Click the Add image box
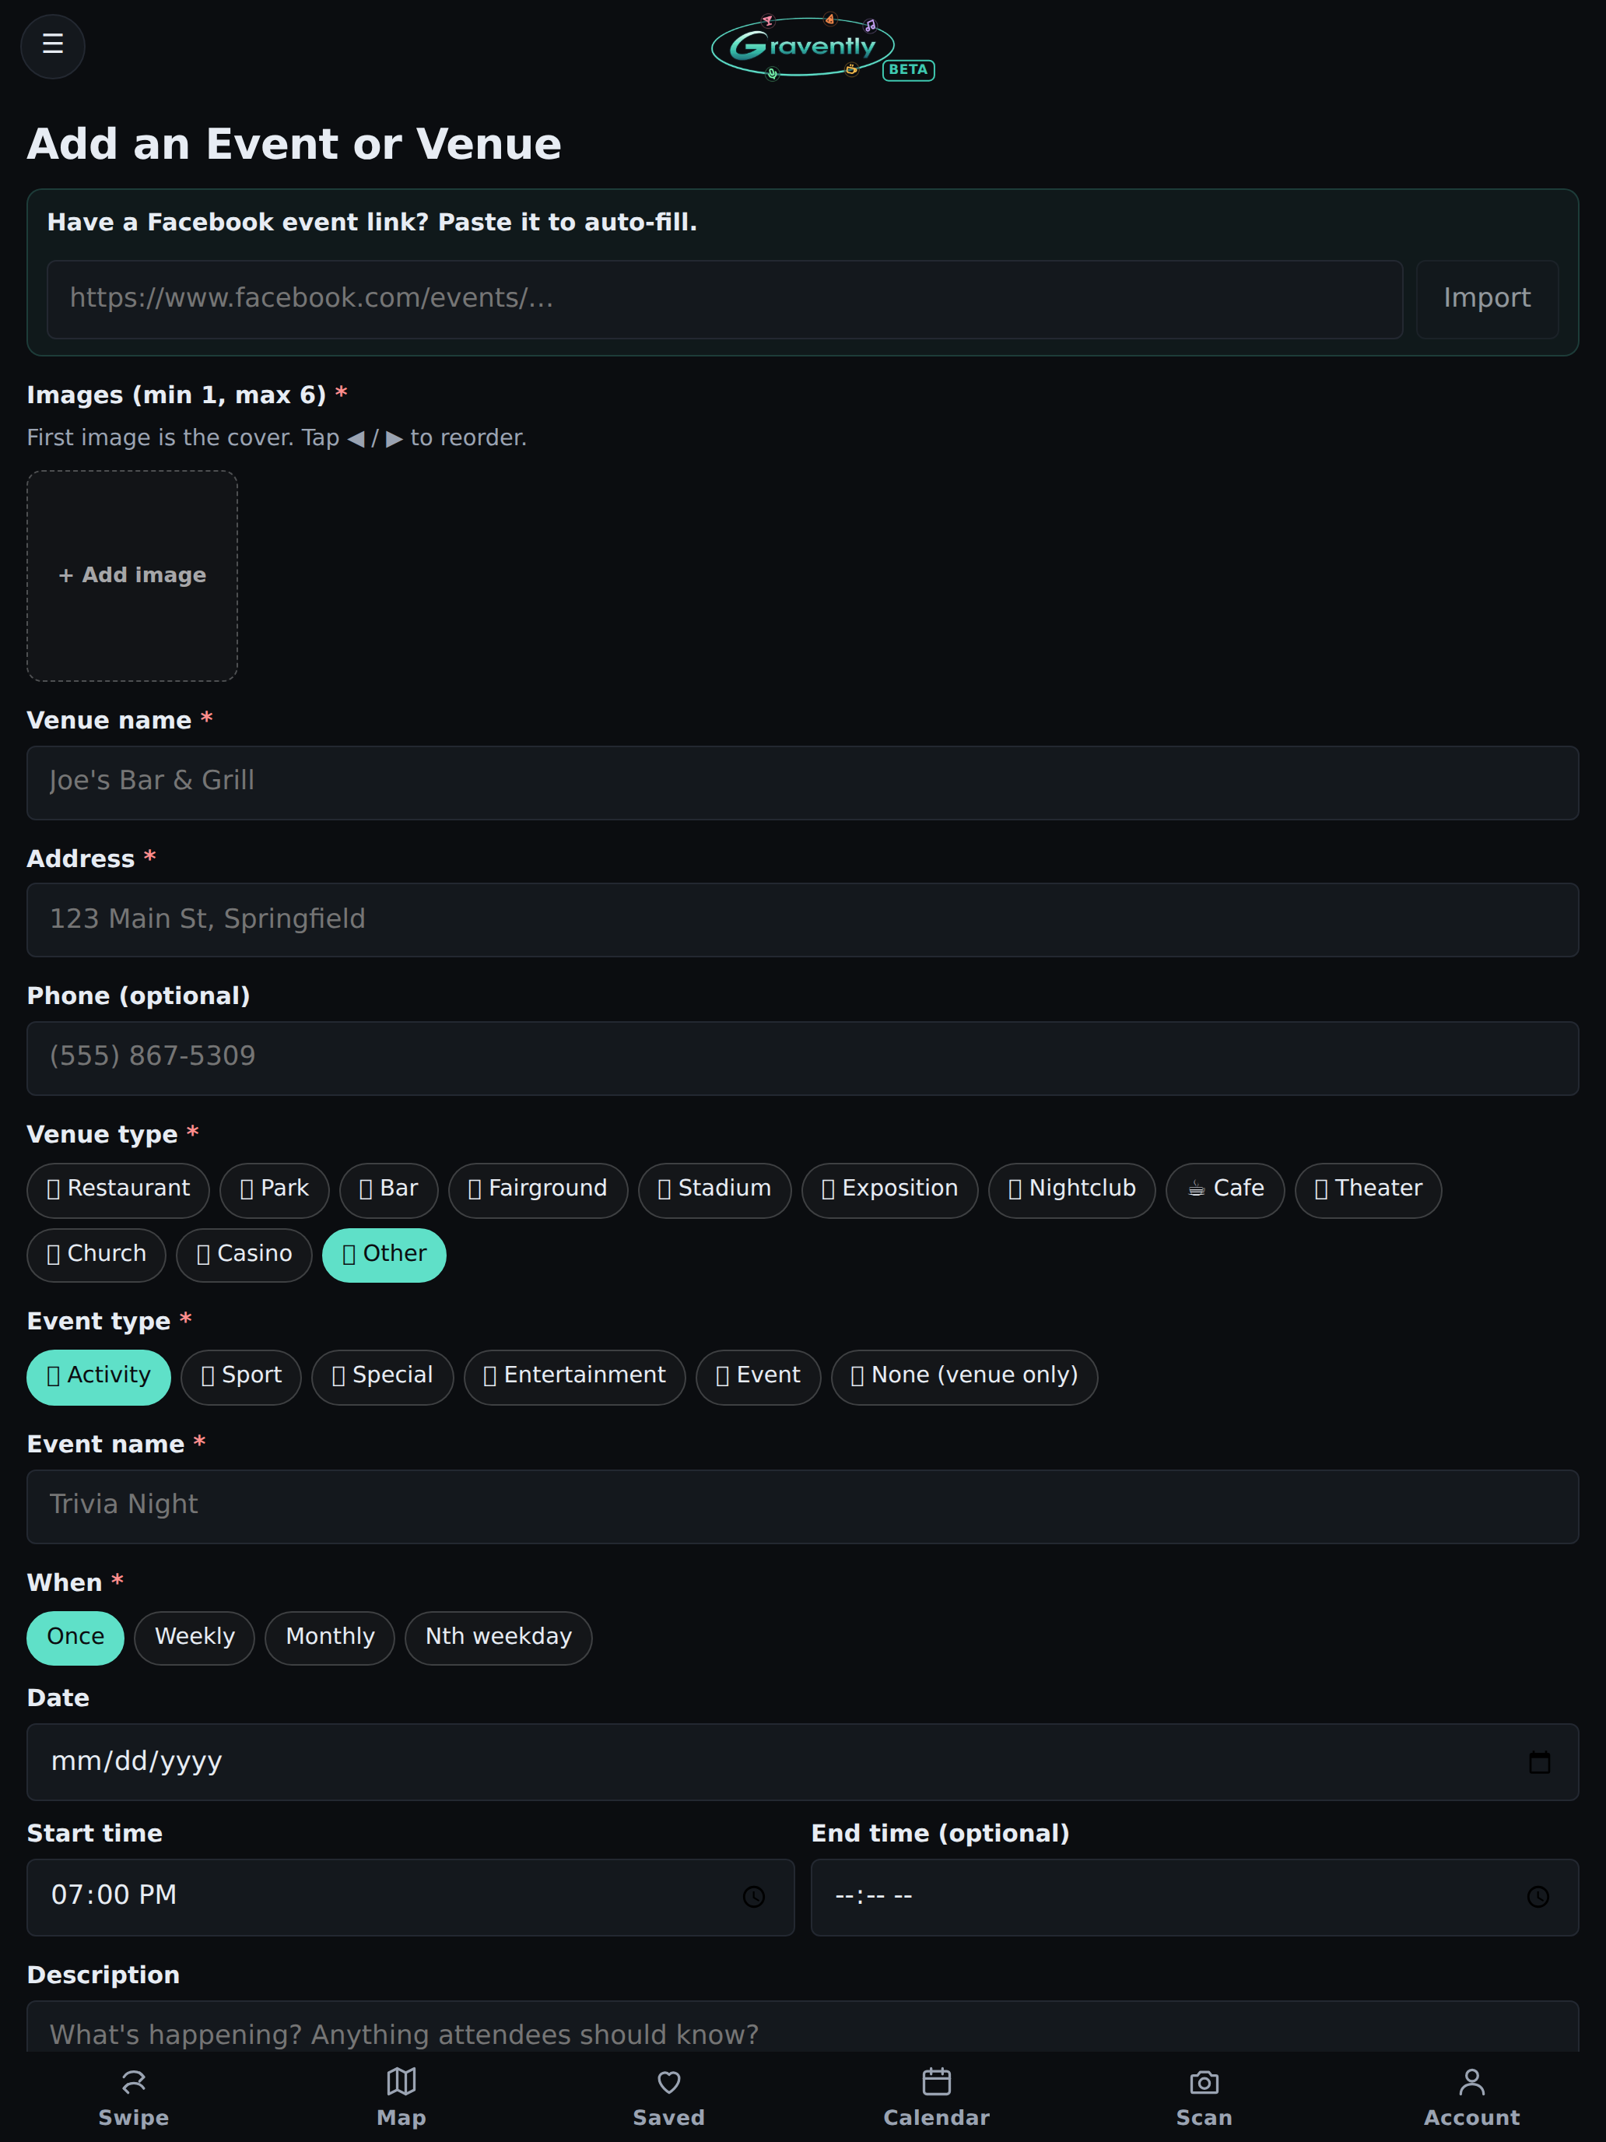Image resolution: width=1606 pixels, height=2142 pixels. tap(131, 575)
